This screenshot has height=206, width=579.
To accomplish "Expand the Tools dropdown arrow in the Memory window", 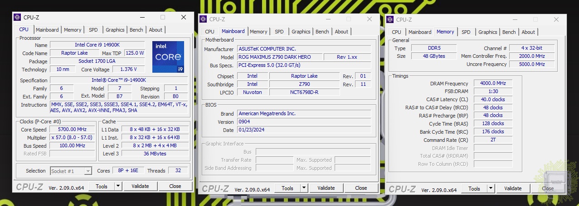I will (x=491, y=188).
